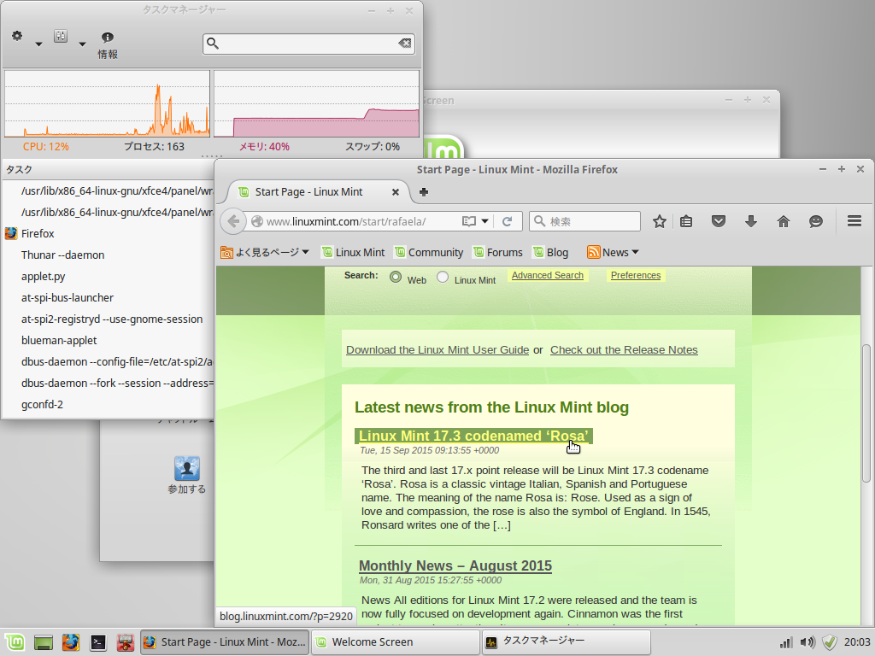This screenshot has width=875, height=656.
Task: Select the Web search radio button
Action: (x=395, y=277)
